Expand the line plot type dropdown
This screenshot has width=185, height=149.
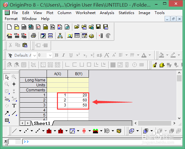click(x=20, y=131)
